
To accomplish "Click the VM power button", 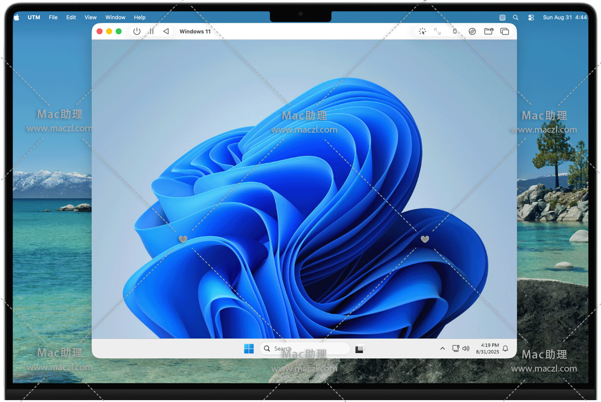I will point(137,31).
